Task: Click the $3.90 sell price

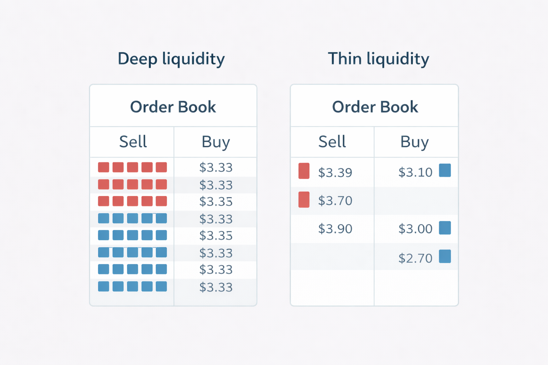Action: click(335, 229)
